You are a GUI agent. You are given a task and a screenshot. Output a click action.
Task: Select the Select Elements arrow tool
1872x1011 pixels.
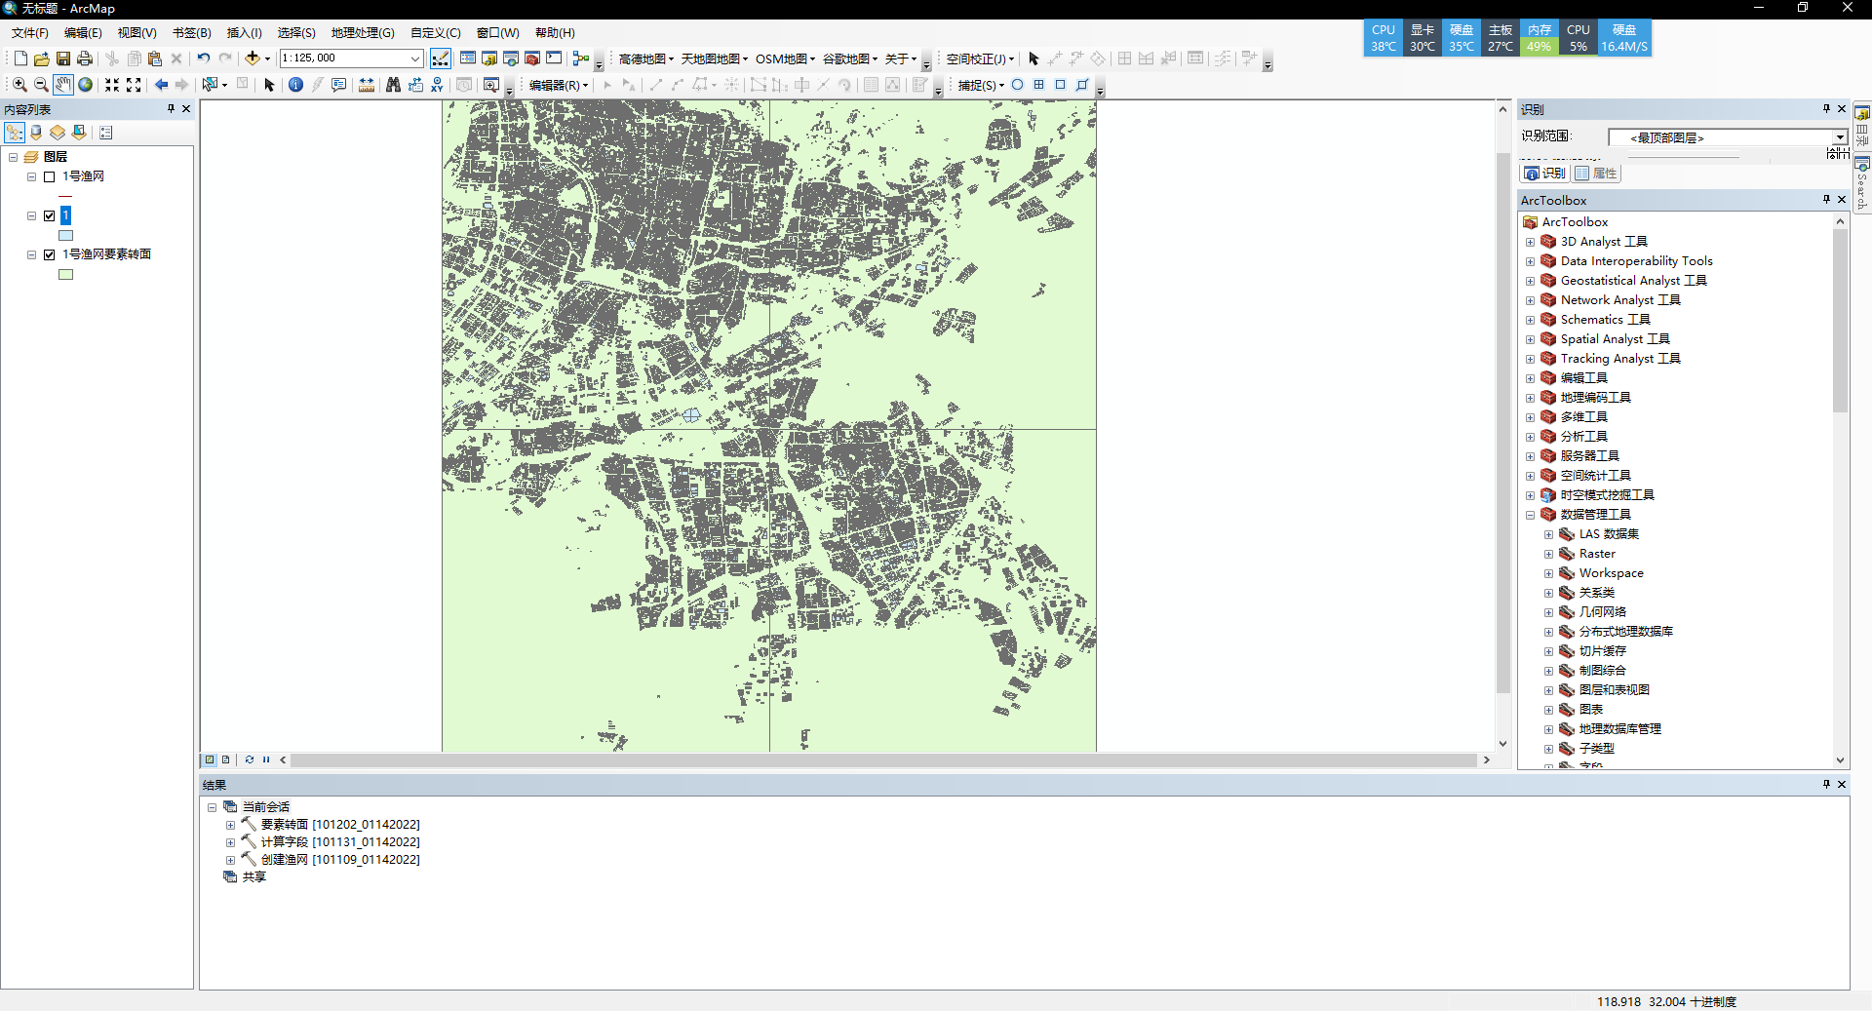pyautogui.click(x=270, y=85)
